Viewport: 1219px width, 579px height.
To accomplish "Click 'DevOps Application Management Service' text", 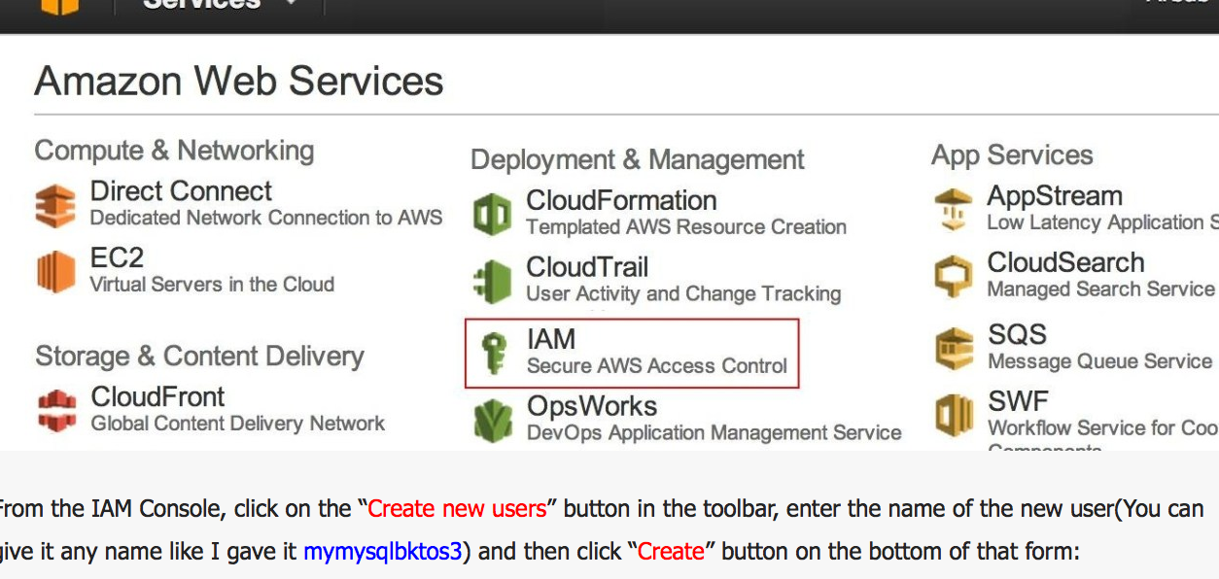I will (714, 433).
